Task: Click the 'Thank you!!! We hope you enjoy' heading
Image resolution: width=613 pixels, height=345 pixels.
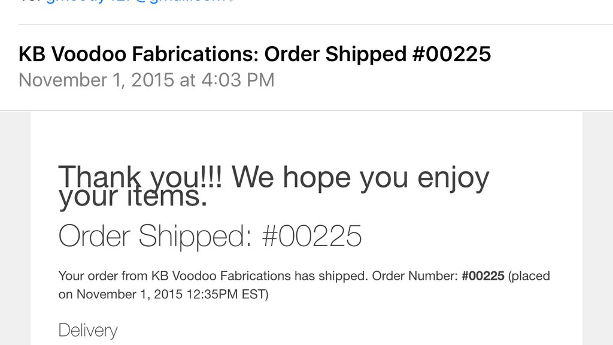Action: tap(274, 178)
